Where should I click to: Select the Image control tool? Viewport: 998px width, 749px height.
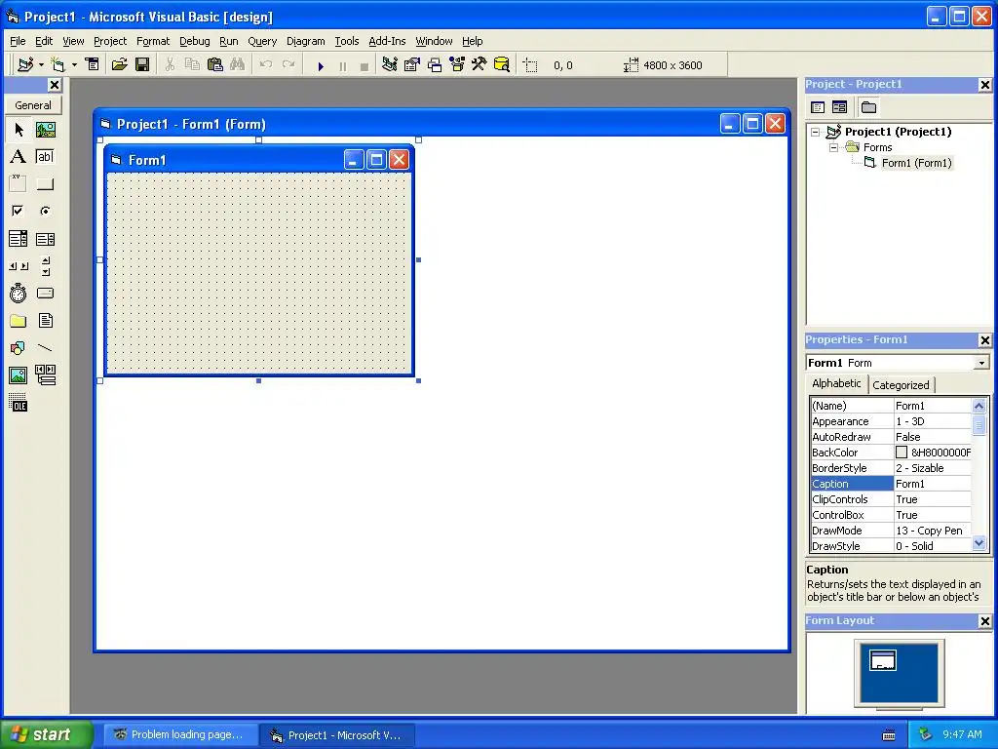click(19, 375)
